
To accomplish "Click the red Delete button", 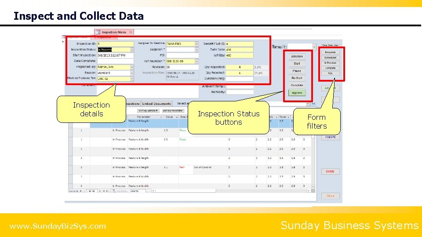I will [x=330, y=172].
